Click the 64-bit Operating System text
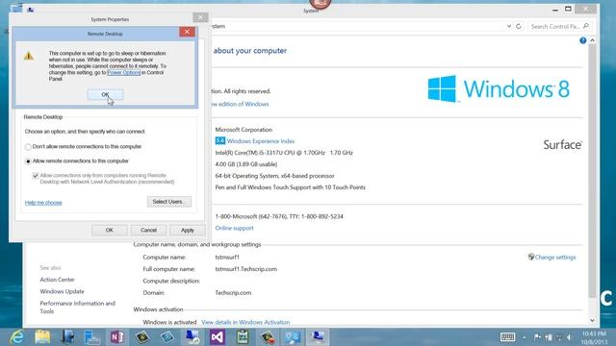The height and width of the screenshot is (346, 616). (274, 176)
